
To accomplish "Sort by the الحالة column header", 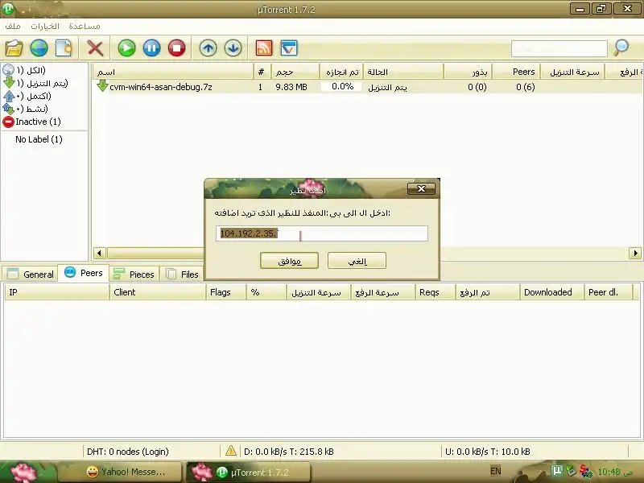I will [x=403, y=72].
